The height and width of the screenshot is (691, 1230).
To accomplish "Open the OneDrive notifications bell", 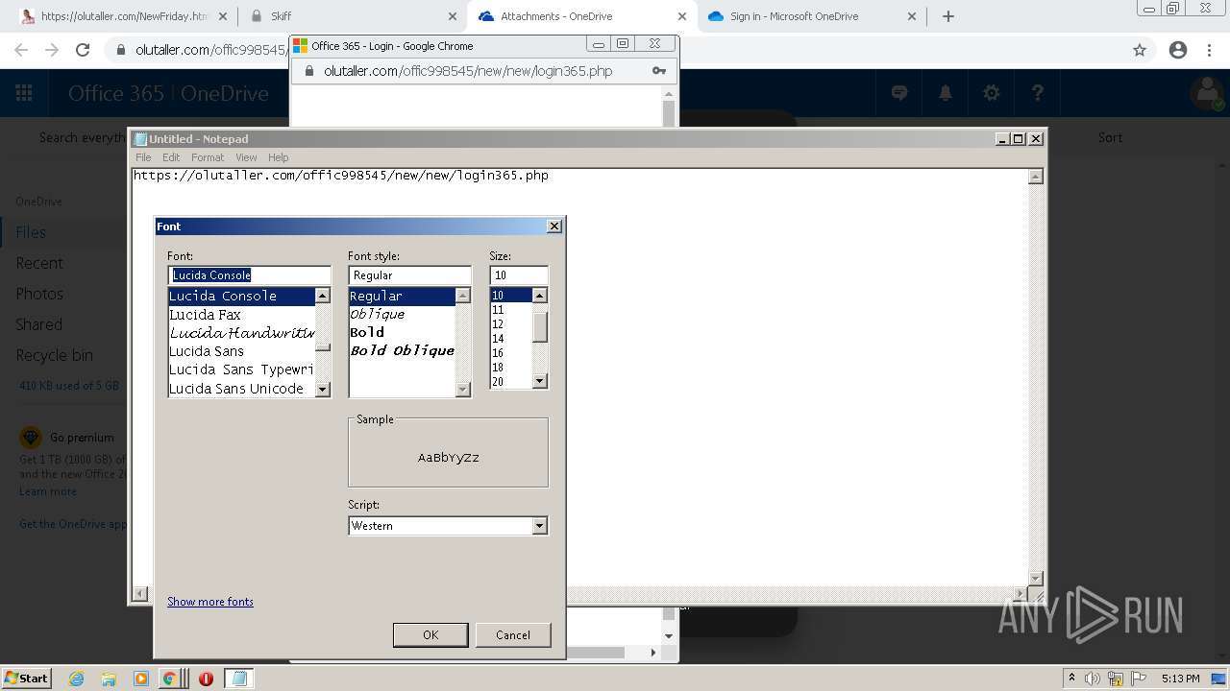I will point(946,93).
